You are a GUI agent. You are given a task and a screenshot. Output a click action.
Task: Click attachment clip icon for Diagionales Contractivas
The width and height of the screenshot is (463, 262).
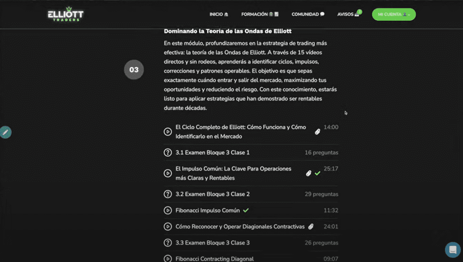311,227
